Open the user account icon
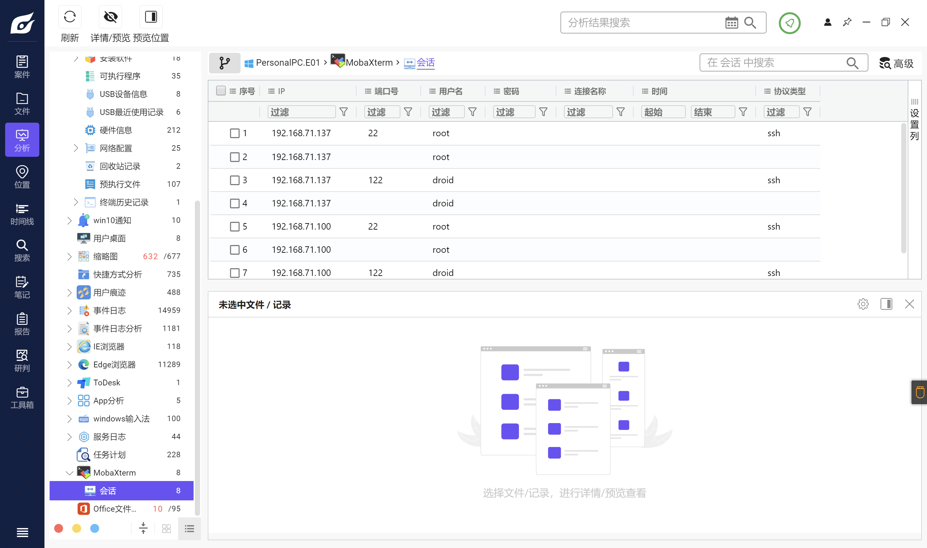 click(828, 22)
